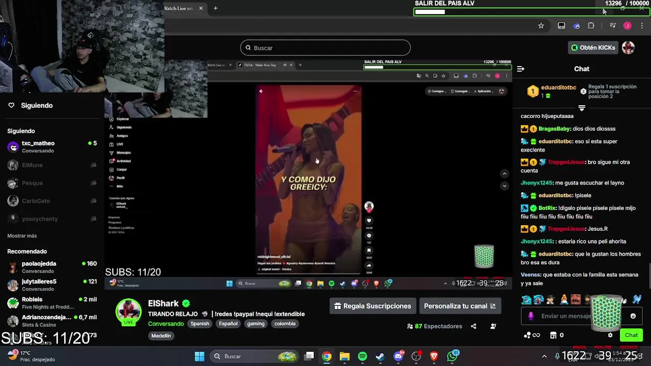Click the share stream icon

pos(474,326)
